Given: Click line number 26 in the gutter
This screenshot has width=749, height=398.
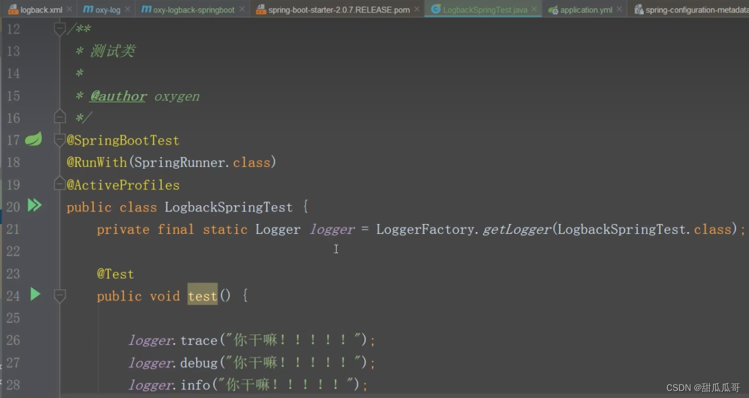Looking at the screenshot, I should (x=13, y=340).
